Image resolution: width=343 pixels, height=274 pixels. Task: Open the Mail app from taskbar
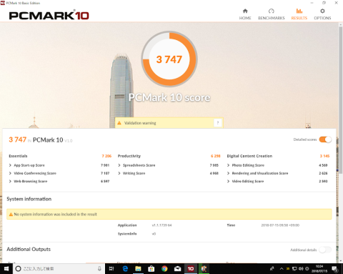(x=177, y=269)
